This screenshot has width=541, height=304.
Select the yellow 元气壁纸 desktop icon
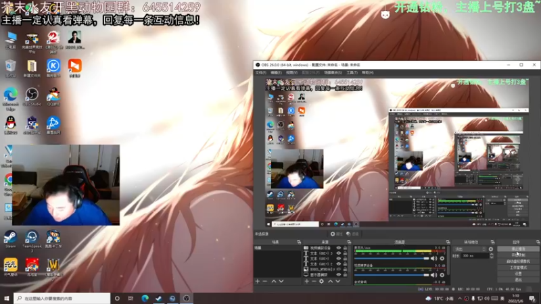tap(10, 268)
